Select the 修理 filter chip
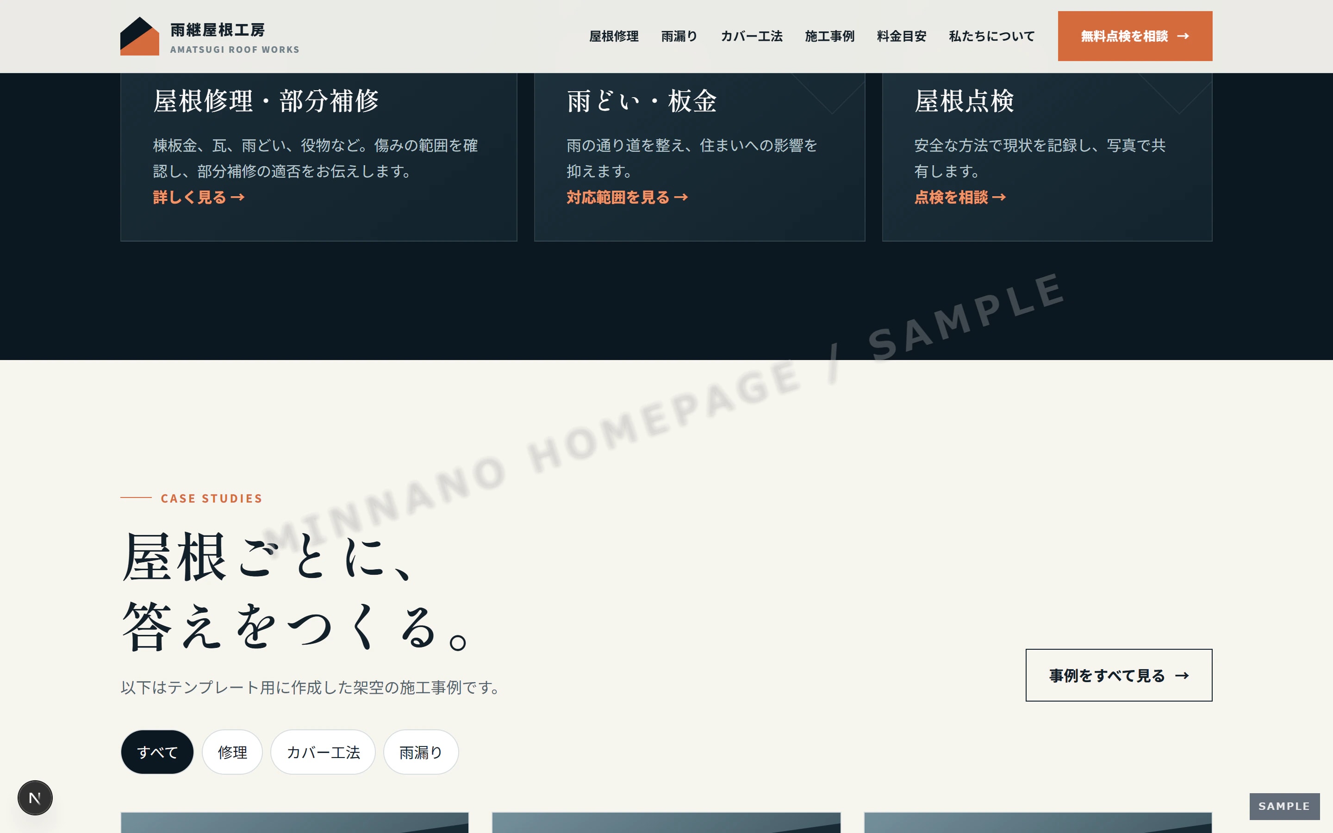 [x=232, y=752]
